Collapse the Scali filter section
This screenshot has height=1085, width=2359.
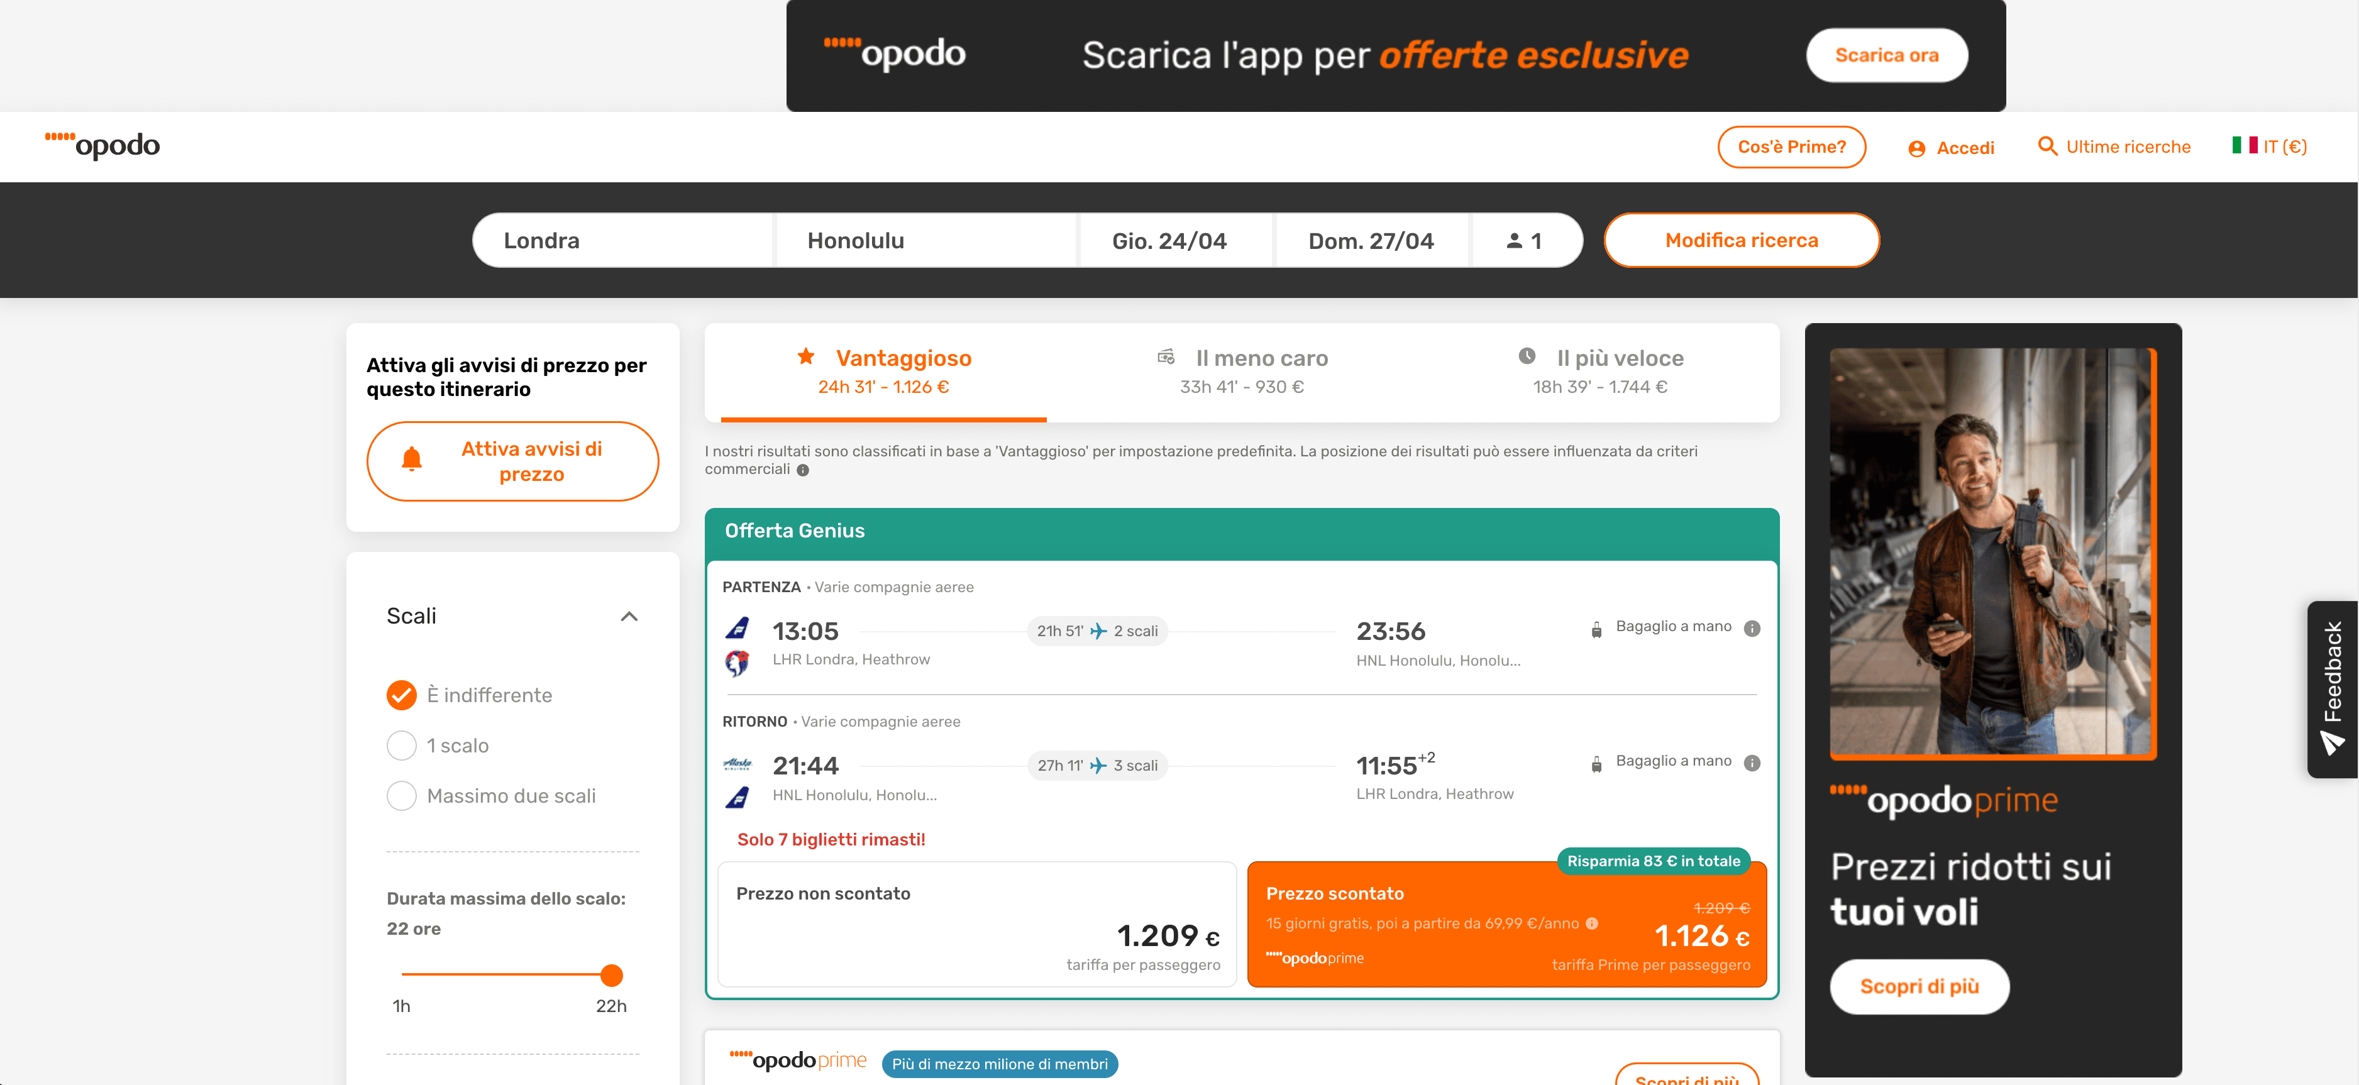point(629,616)
